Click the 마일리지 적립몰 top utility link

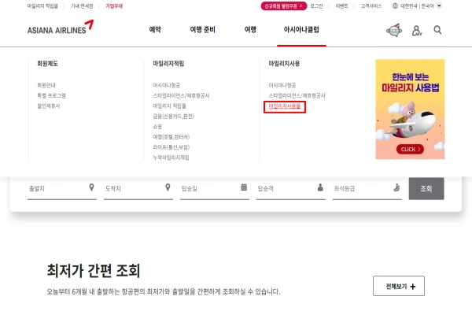click(42, 6)
